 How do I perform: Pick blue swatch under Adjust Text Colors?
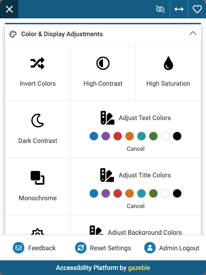point(94,136)
